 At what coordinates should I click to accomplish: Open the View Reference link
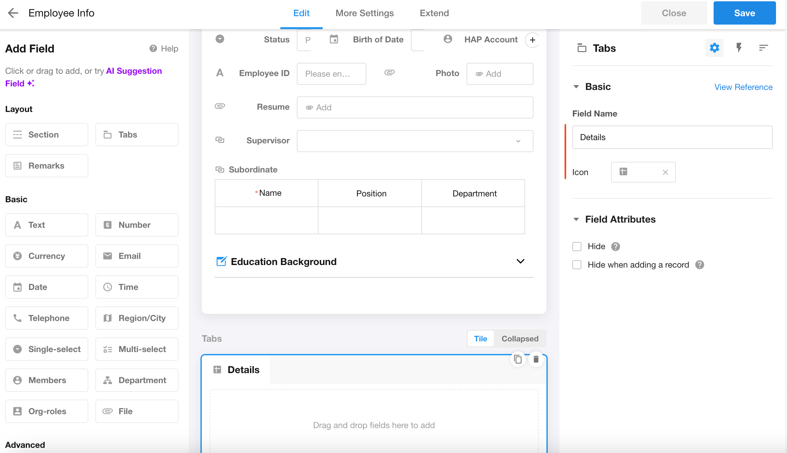tap(743, 87)
